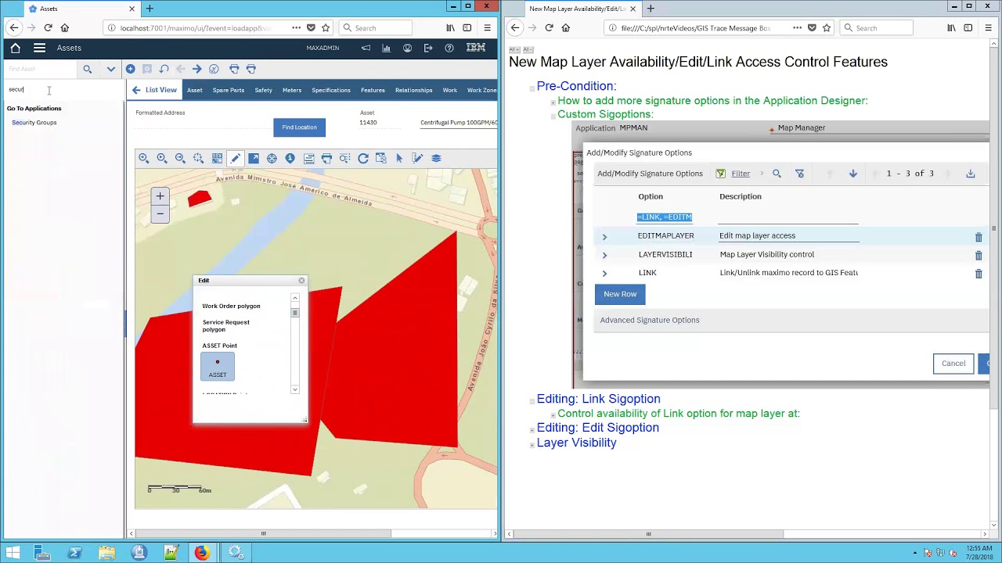
Task: Click the map zoom out minus button
Action: click(x=160, y=213)
